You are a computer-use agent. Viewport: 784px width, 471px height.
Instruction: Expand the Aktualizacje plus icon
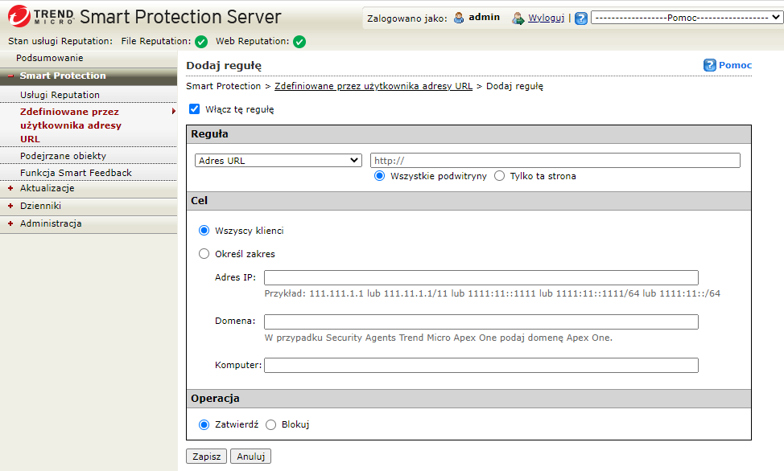(10, 189)
